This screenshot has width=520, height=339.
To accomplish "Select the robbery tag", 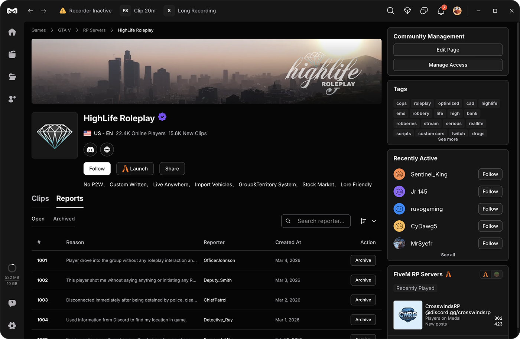I will (421, 113).
